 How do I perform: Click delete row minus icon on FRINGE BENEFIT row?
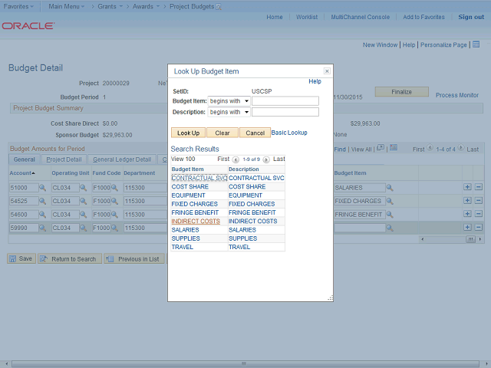(x=479, y=215)
